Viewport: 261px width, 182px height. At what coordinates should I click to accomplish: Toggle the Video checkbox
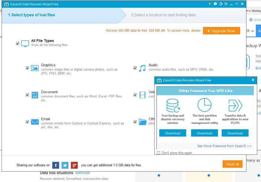tap(135, 95)
